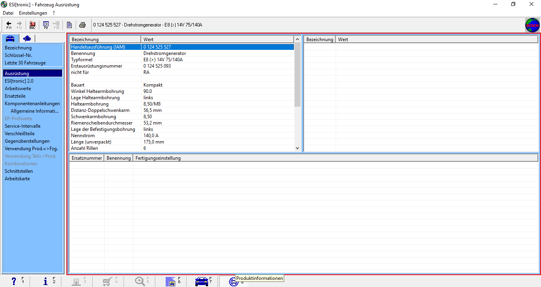Click the info 'i' F2 icon
This screenshot has width=541, height=287.
46,281
